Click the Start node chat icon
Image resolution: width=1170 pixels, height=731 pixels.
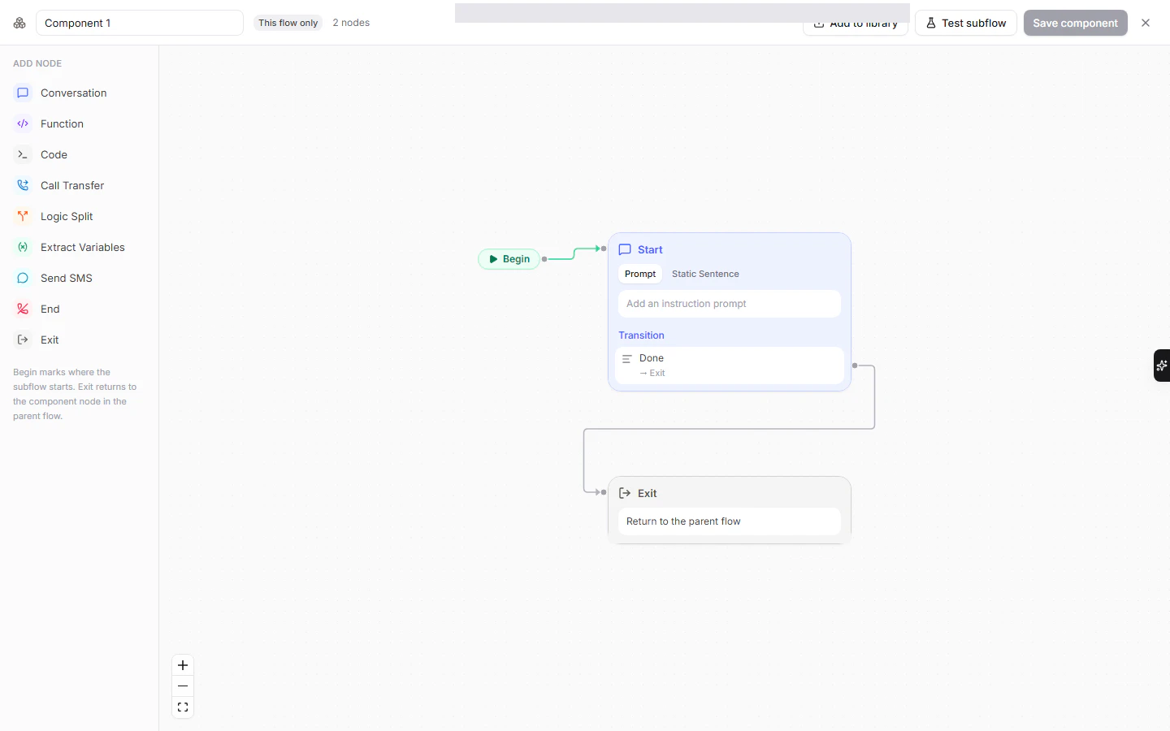[625, 249]
